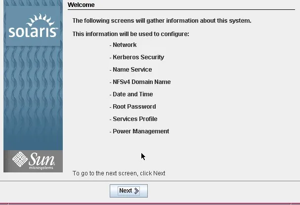The width and height of the screenshot is (300, 205).
Task: Click 'The following screens will gather information' sentence
Action: 162,21
